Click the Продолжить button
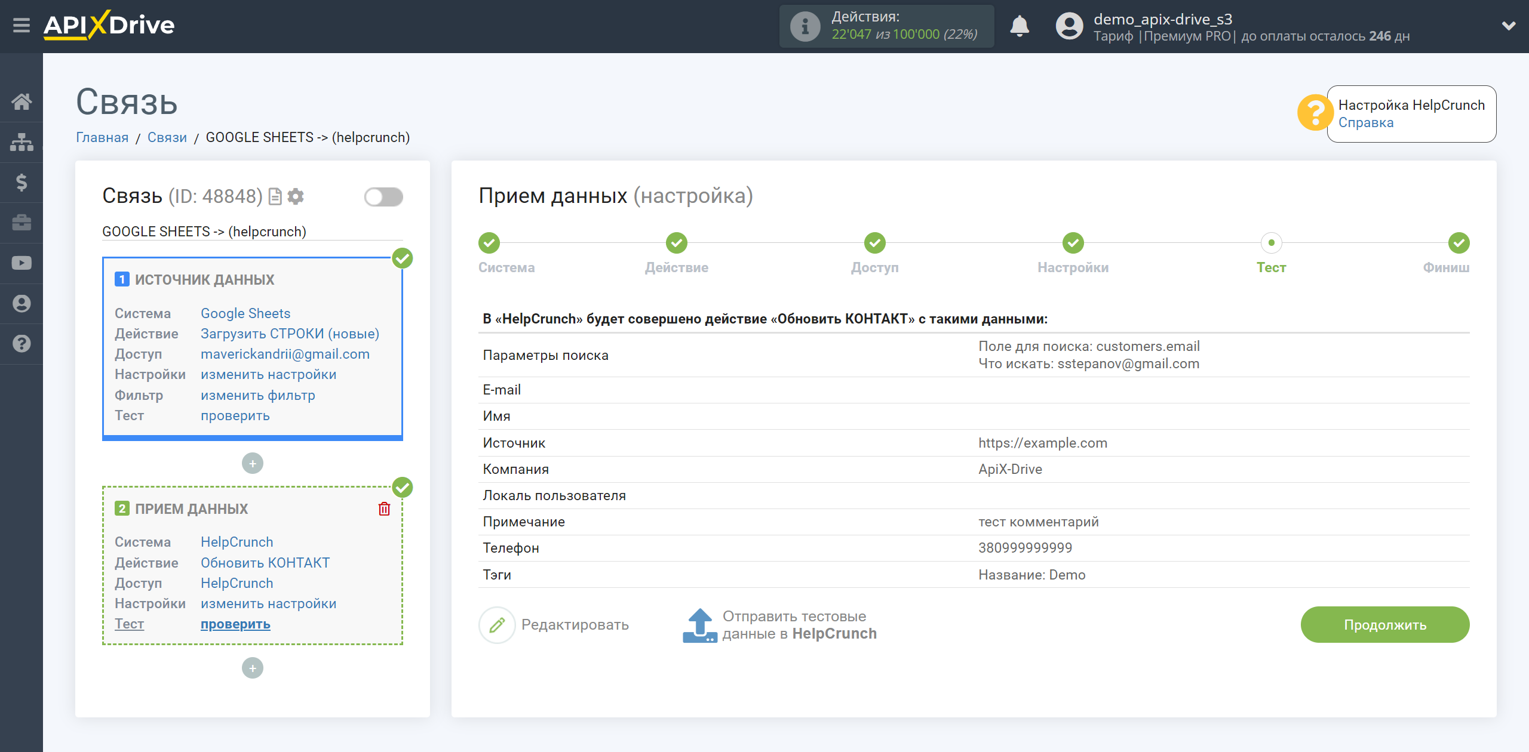 (1384, 625)
